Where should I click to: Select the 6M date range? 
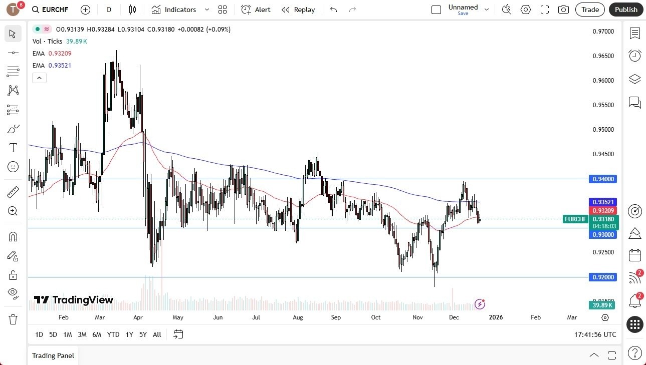point(97,334)
